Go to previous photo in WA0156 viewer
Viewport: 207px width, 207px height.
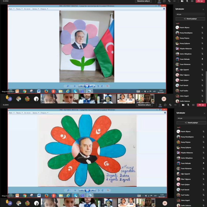pos(82,190)
